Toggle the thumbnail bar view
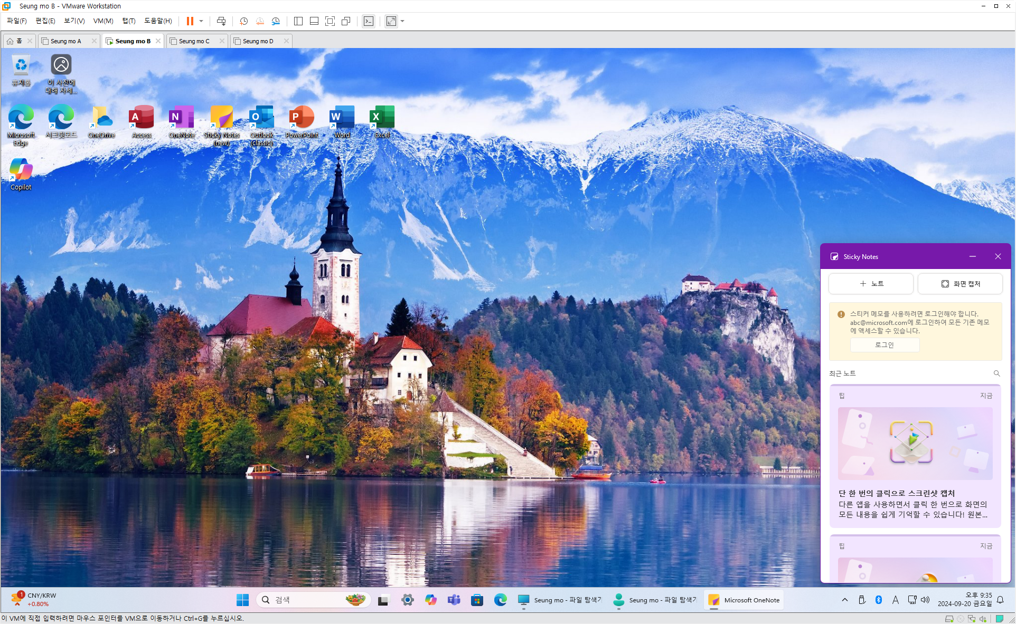The image size is (1016, 624). pyautogui.click(x=314, y=21)
